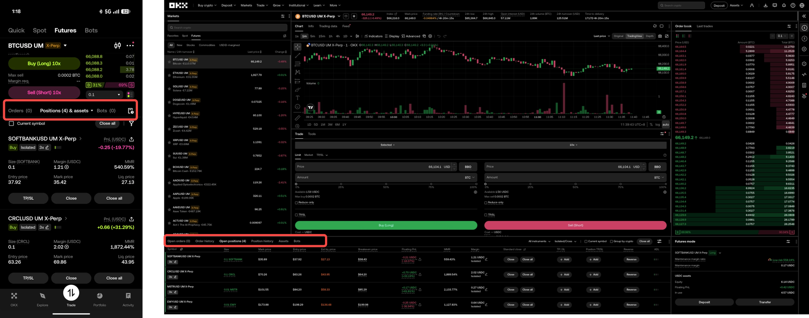Click the 75% mark on the sell amount slider
The height and width of the screenshot is (318, 809).
(621, 184)
